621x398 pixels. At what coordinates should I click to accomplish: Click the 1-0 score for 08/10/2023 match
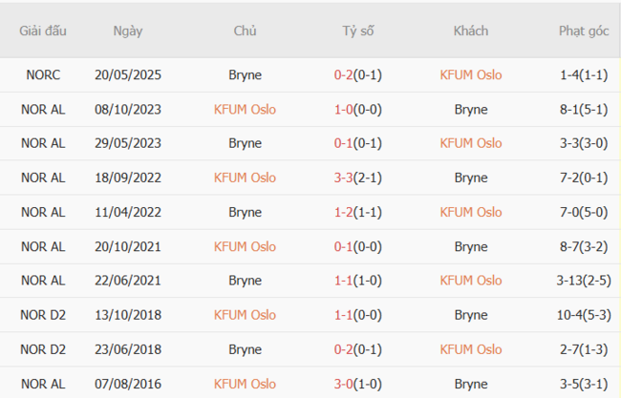(344, 109)
